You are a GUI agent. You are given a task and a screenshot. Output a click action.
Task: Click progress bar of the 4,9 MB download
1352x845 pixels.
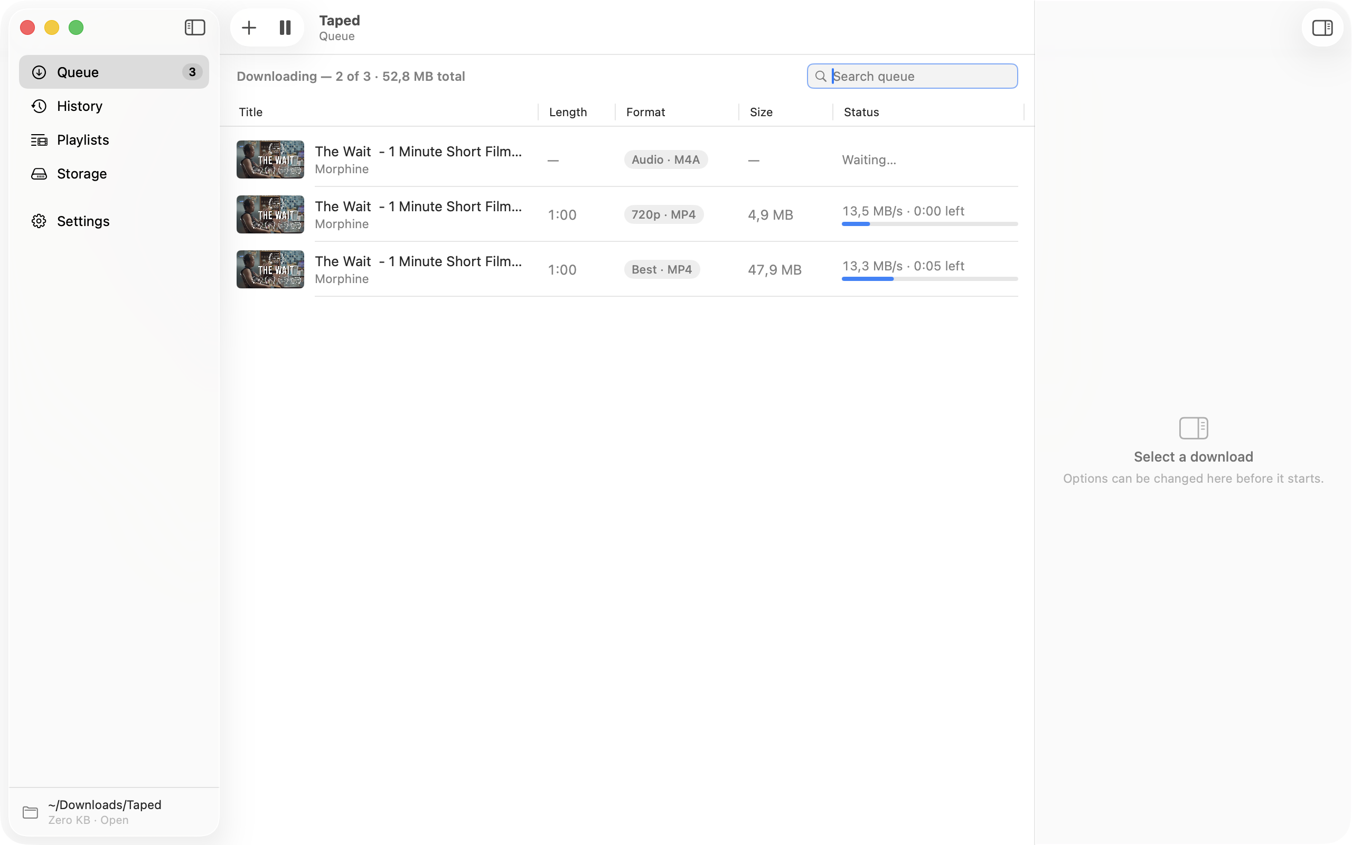point(929,224)
